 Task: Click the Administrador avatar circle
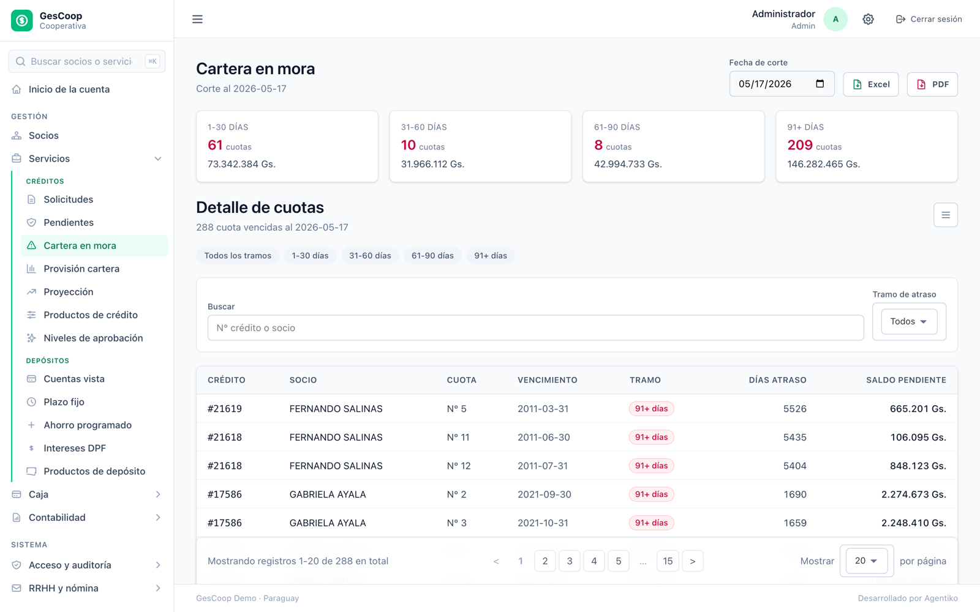[x=835, y=19]
